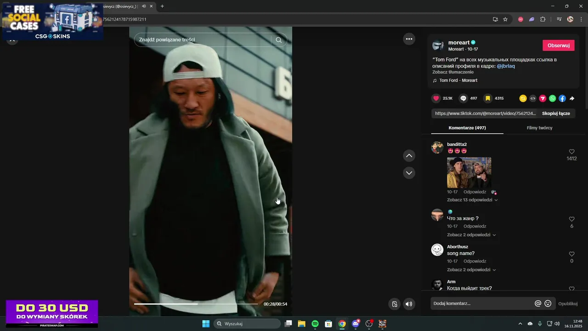Reply to the banditta2 comment
Screen dimensions: 588x331
(475, 192)
